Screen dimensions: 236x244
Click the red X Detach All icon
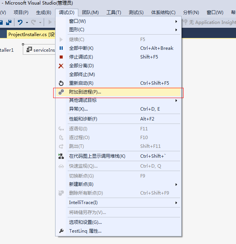pyautogui.click(x=61, y=66)
